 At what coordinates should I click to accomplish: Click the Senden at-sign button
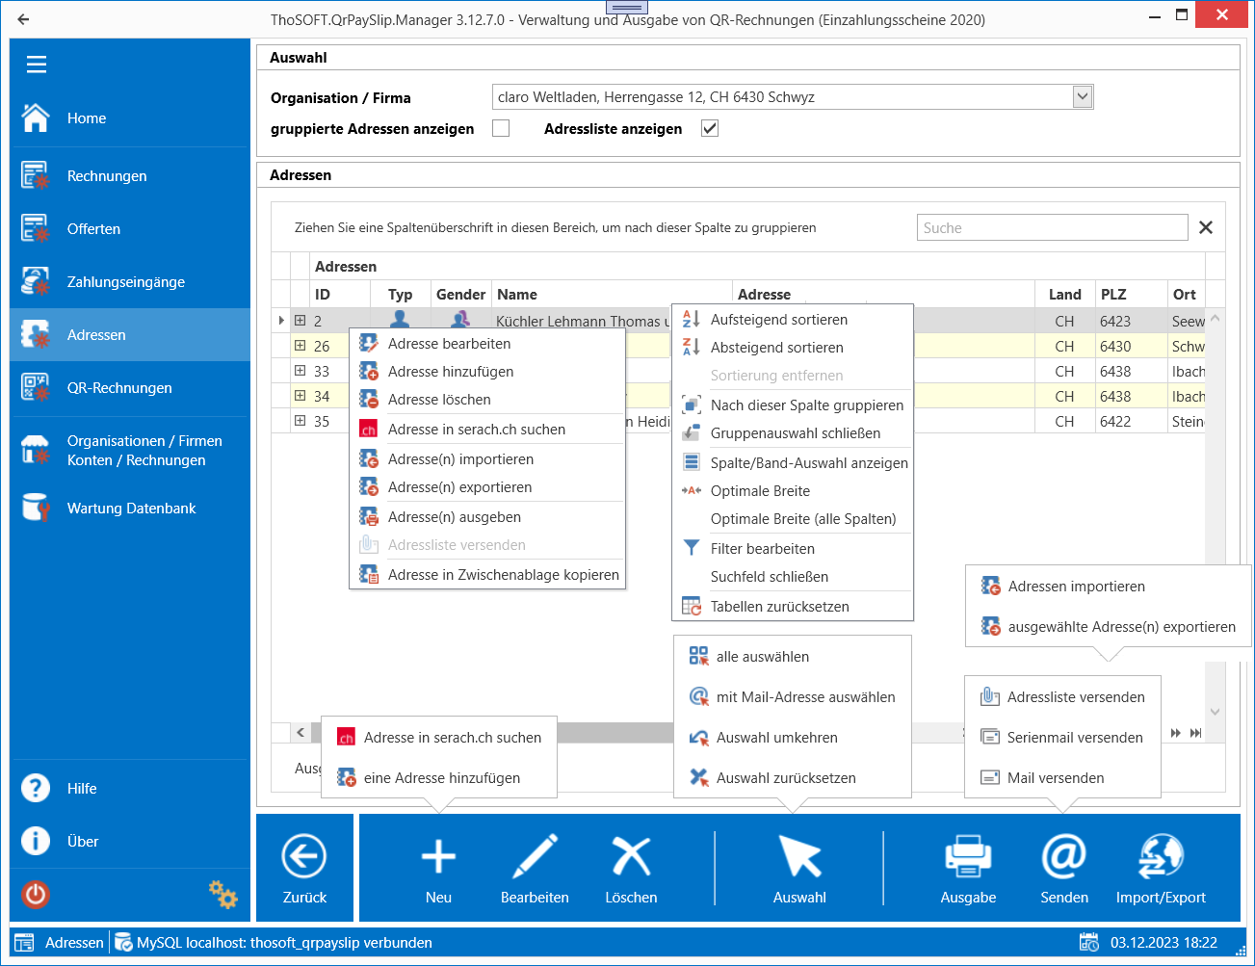[x=1064, y=868]
